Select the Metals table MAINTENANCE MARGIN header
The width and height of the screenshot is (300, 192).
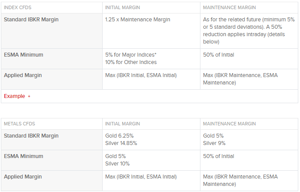230,124
